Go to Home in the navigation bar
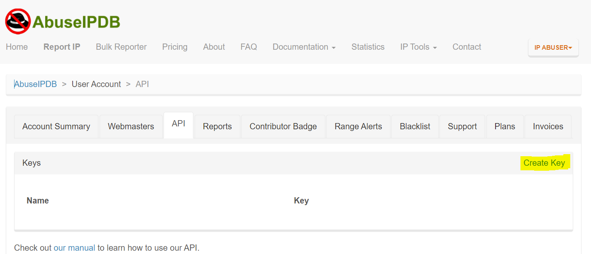This screenshot has width=591, height=254. pos(17,47)
